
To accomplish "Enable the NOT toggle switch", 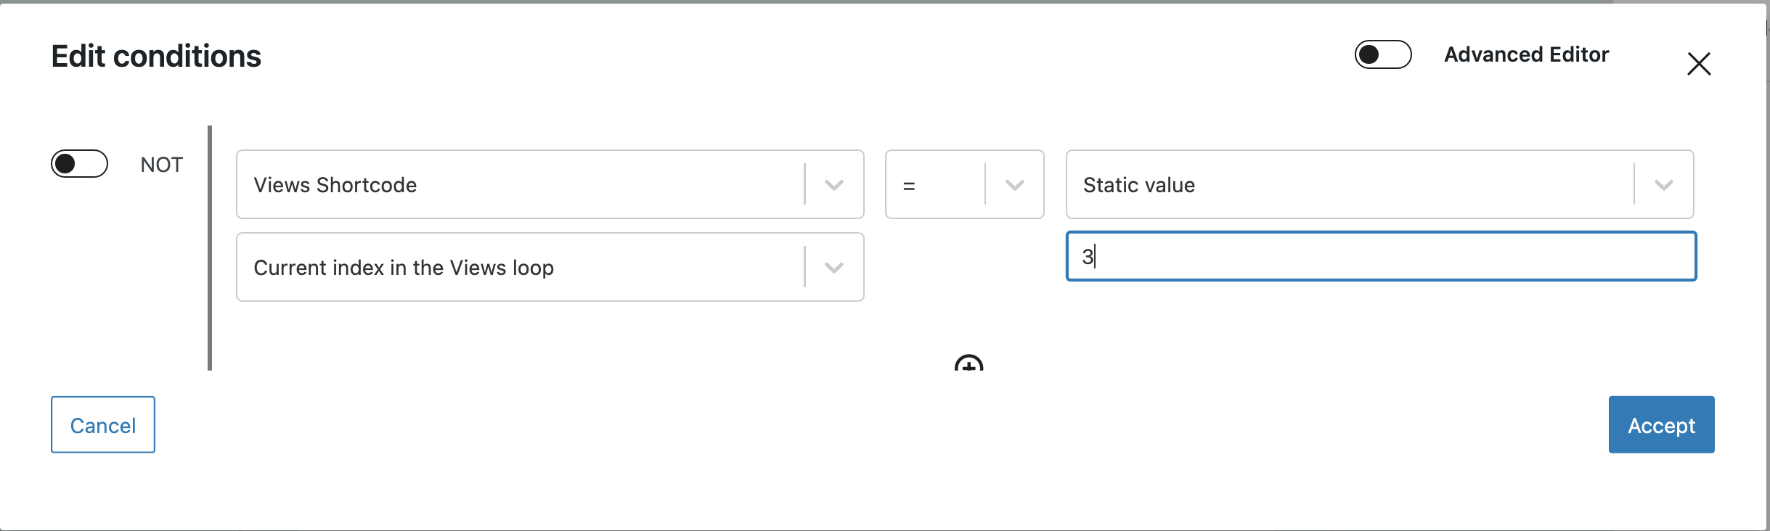I will 79,164.
